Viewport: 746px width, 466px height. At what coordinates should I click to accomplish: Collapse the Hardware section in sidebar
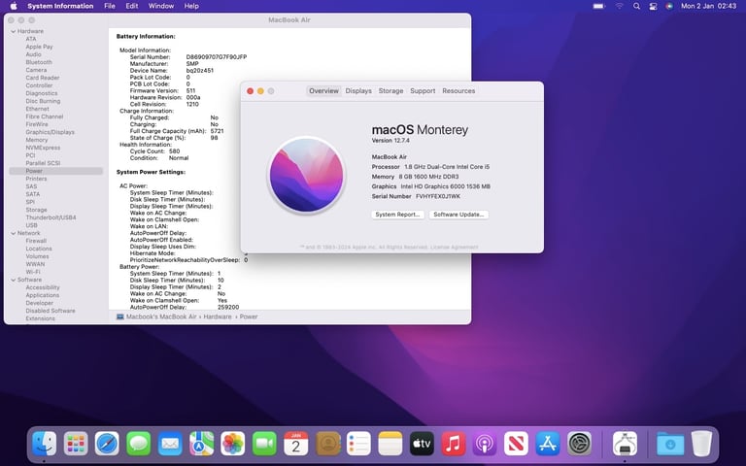coord(14,31)
